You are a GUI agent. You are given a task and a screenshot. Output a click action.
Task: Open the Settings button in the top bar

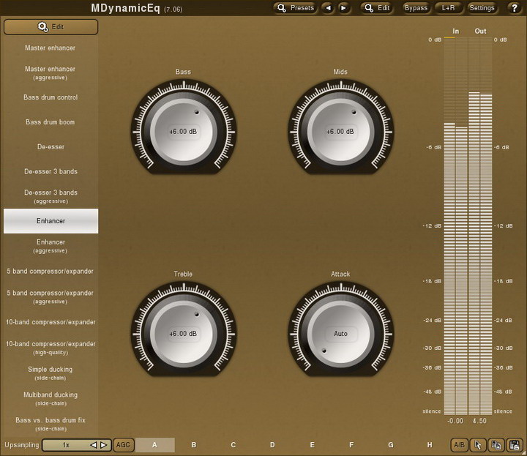click(x=482, y=8)
